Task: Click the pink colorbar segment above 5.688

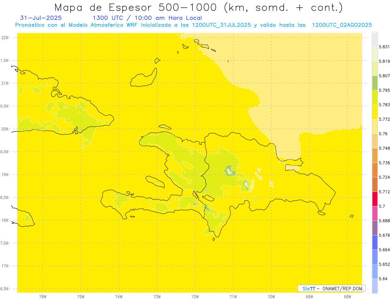Action: coord(375,213)
